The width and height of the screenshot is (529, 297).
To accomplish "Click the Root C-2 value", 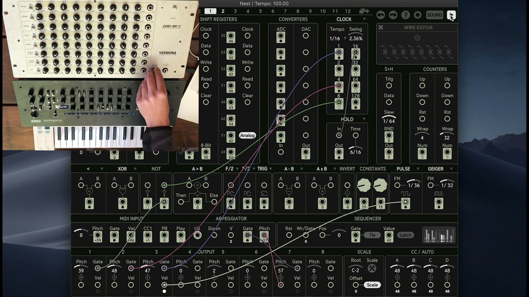I will 355,270.
